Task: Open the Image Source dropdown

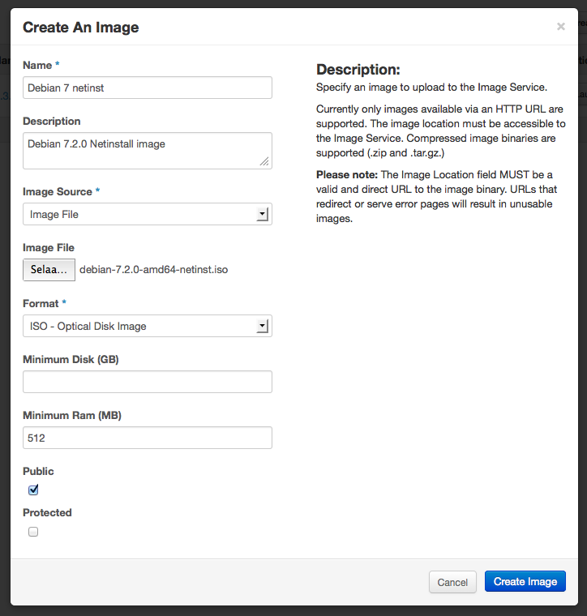Action: (148, 214)
